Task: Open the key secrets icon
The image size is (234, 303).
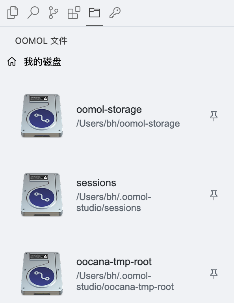Action: [x=115, y=13]
